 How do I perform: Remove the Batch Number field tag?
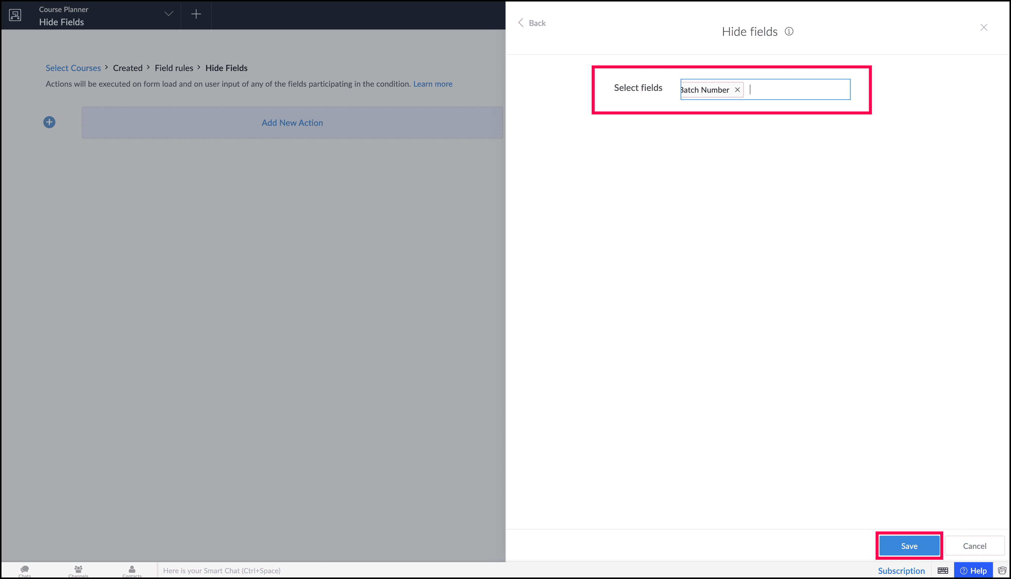(737, 90)
